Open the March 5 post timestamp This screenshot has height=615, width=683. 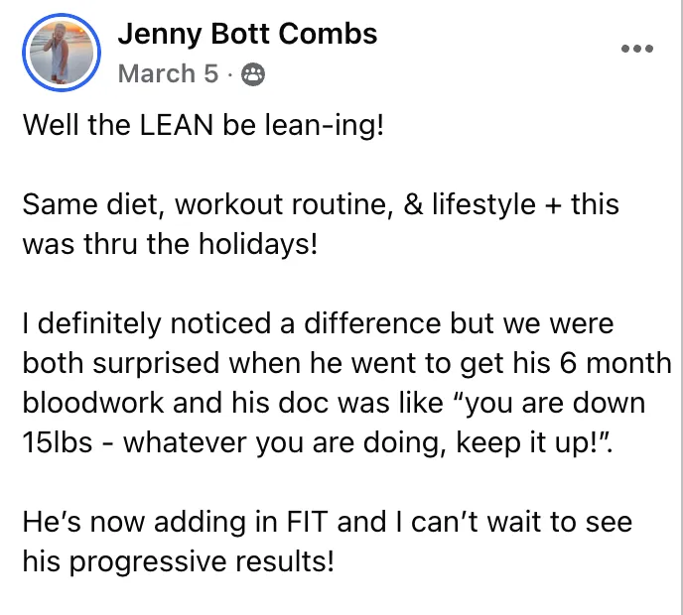coord(168,73)
